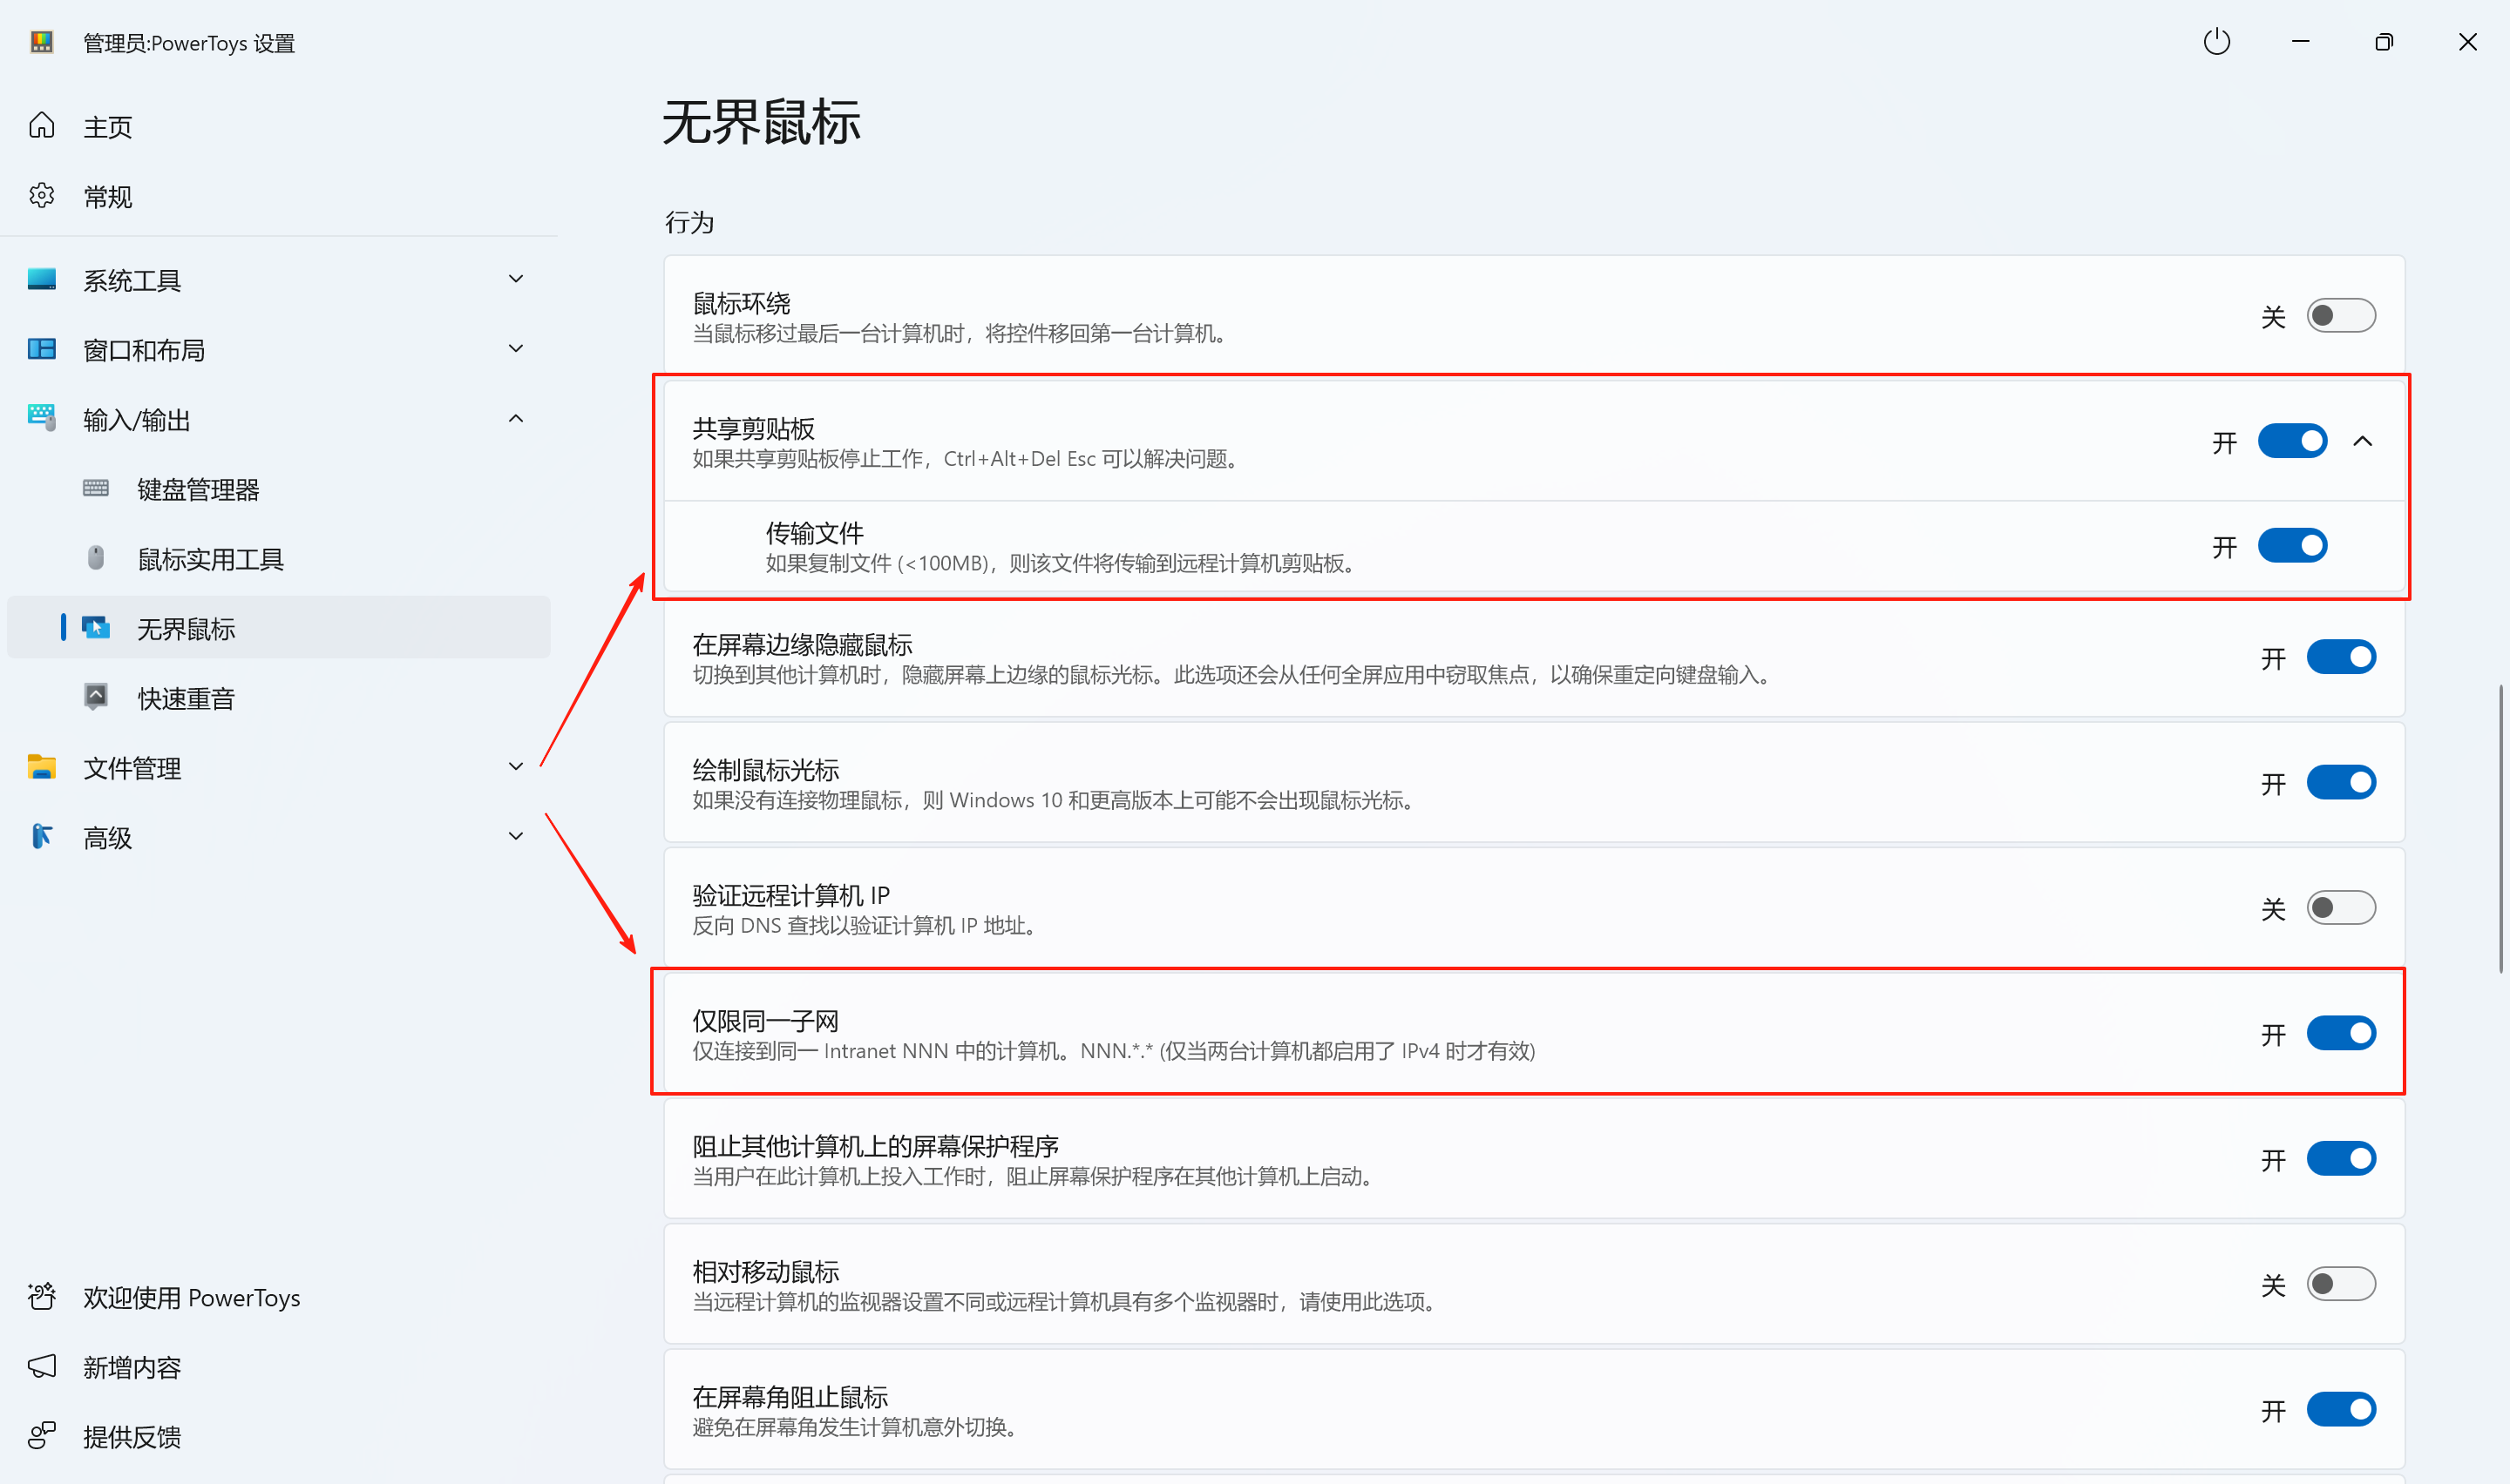Viewport: 2510px width, 1484px height.
Task: Select the 鼠标实用工具 mouse utilities icon
Action: 96,558
